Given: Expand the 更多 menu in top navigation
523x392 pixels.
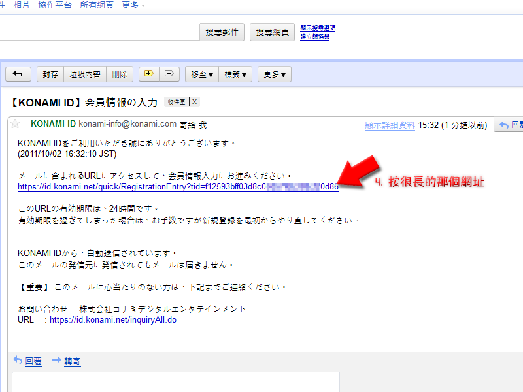Looking at the screenshot, I should (x=133, y=5).
